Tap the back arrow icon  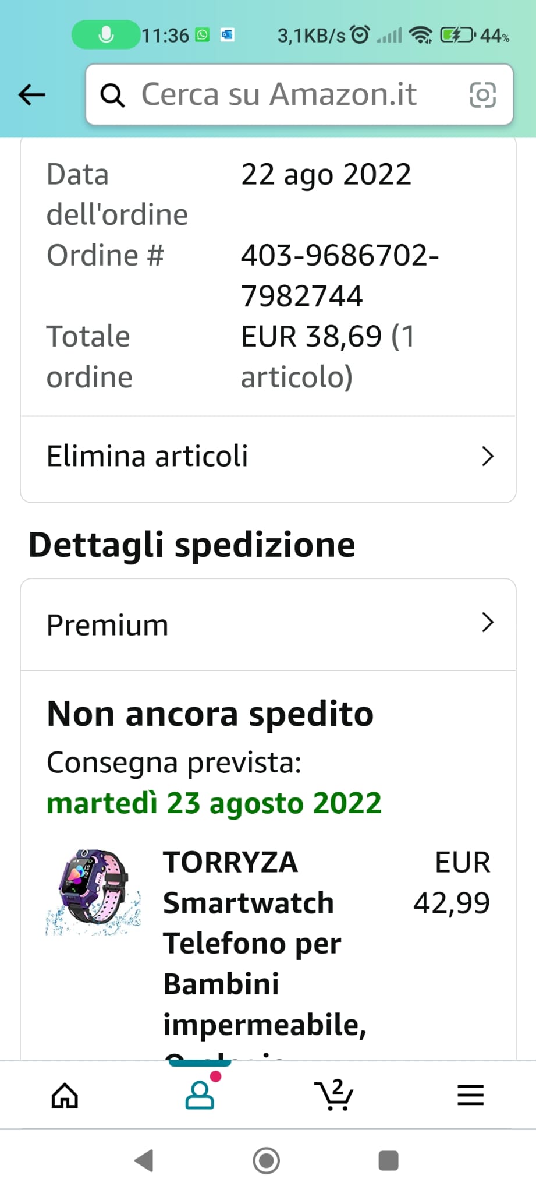click(32, 94)
